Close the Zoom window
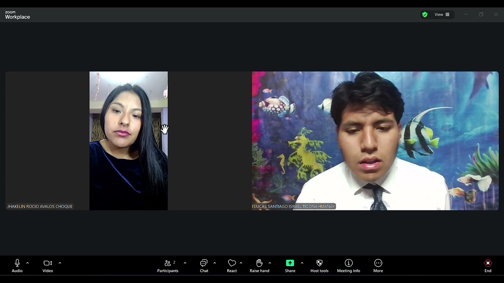This screenshot has width=504, height=283. (x=496, y=15)
